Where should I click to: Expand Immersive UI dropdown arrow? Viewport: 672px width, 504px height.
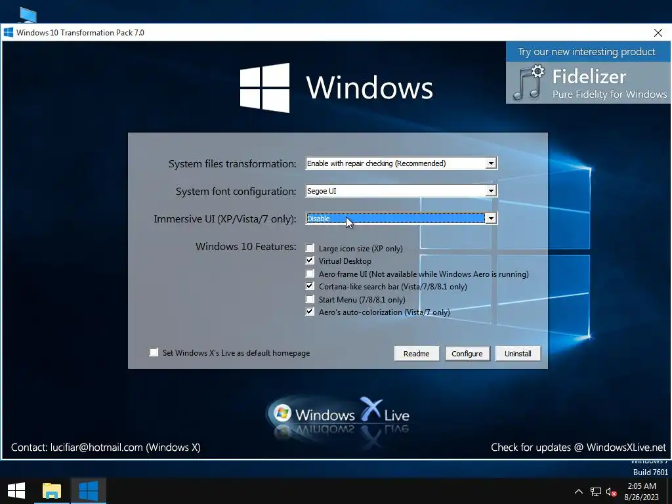click(x=491, y=218)
